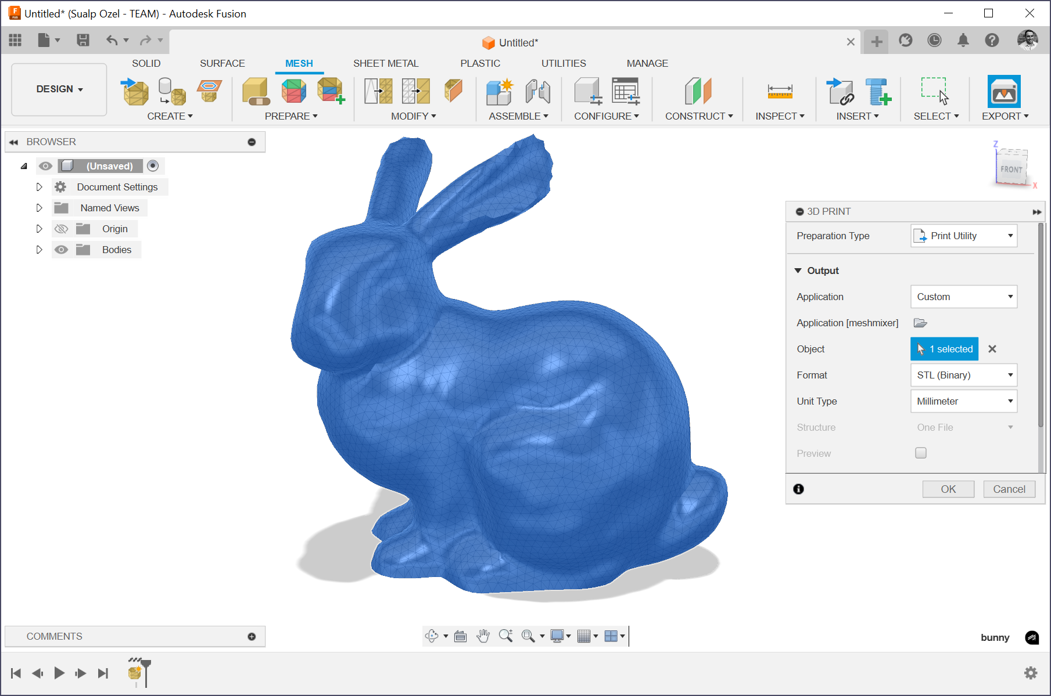Switch to the MANAGE tab
The image size is (1051, 696).
647,63
